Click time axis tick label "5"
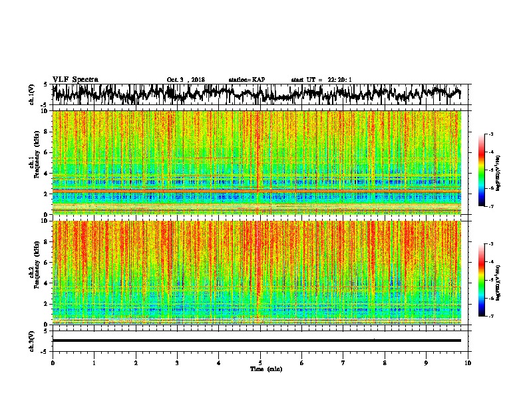Viewport: 527px width, 407px height. [x=260, y=363]
